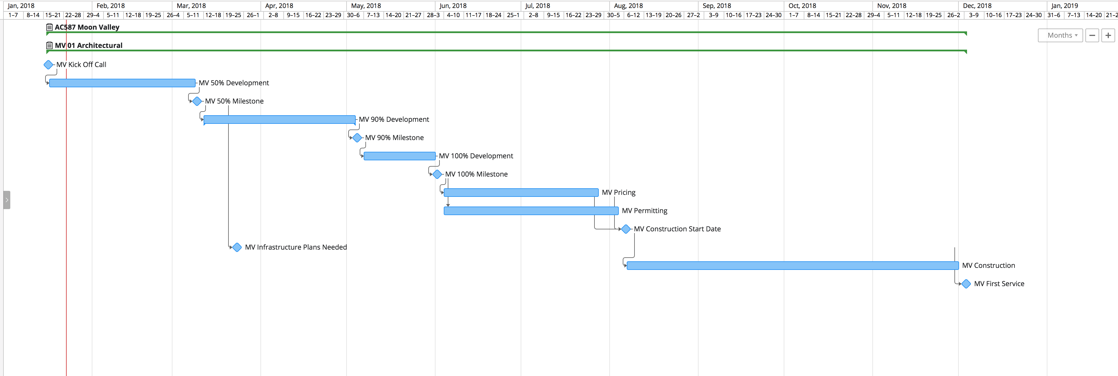This screenshot has width=1118, height=376.
Task: Click the Feb, 2018 month header
Action: coord(132,6)
